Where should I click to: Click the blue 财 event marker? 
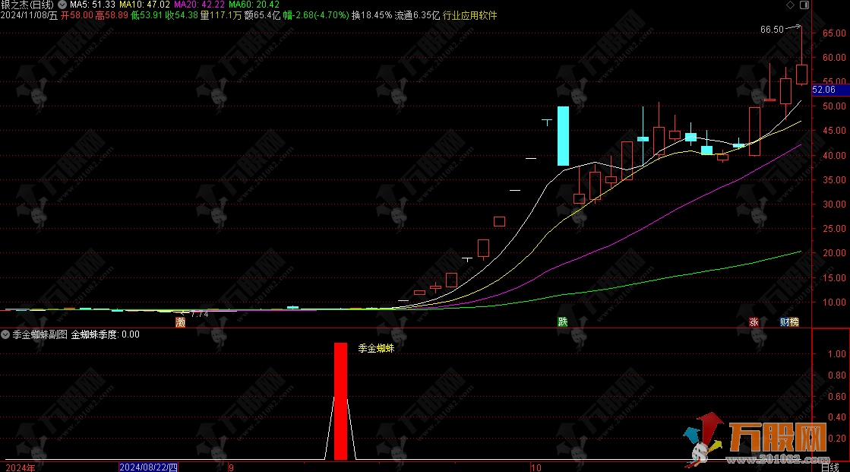tap(785, 322)
